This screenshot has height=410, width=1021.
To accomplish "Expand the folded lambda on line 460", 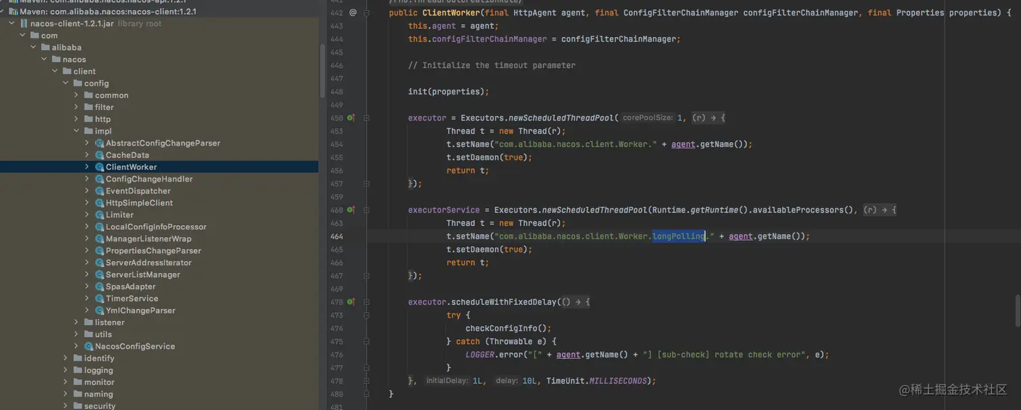I will [x=880, y=210].
